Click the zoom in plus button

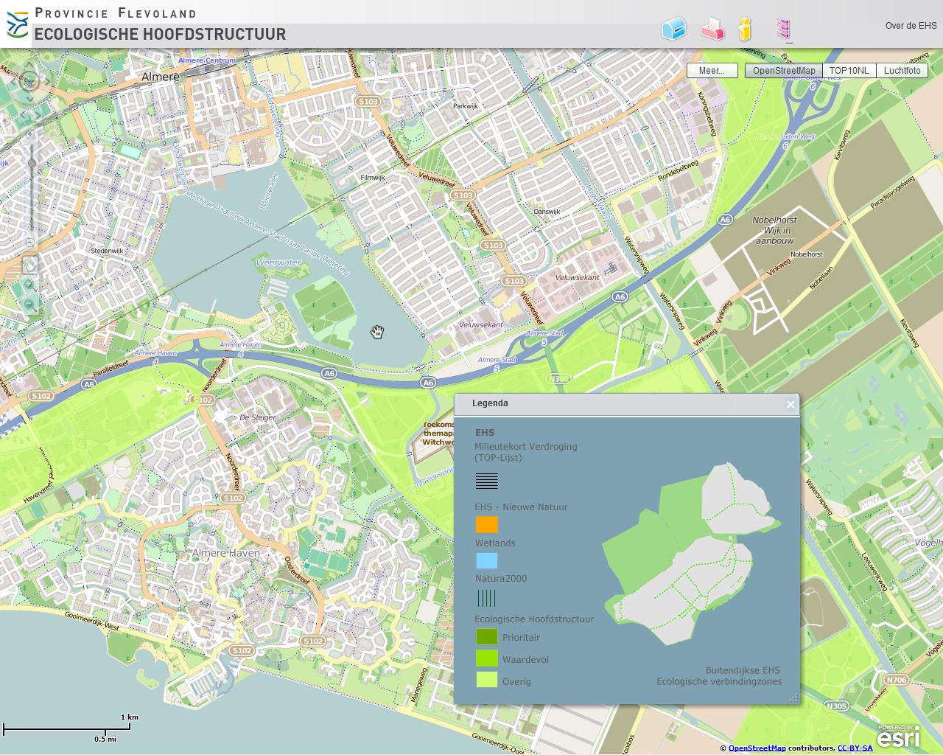coord(30,135)
